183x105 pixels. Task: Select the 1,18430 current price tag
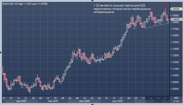[175, 19]
